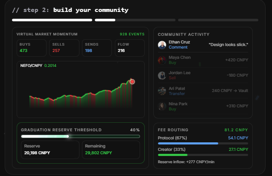Click the VIRTUAL MARKET MOMENTUM heading
The image size is (272, 176).
click(47, 34)
